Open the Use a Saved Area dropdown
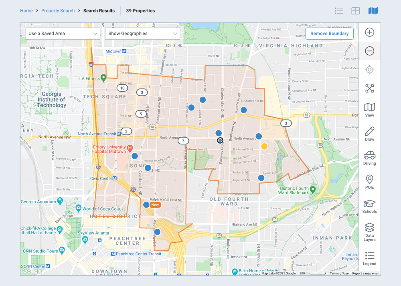The width and height of the screenshot is (401, 286). point(62,34)
